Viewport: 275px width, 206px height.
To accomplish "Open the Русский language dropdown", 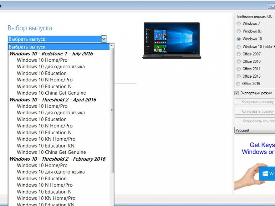I will click(255, 130).
